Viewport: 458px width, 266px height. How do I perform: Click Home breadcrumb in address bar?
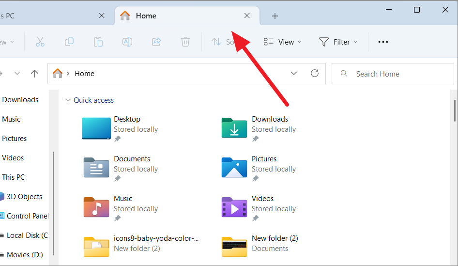pos(84,73)
